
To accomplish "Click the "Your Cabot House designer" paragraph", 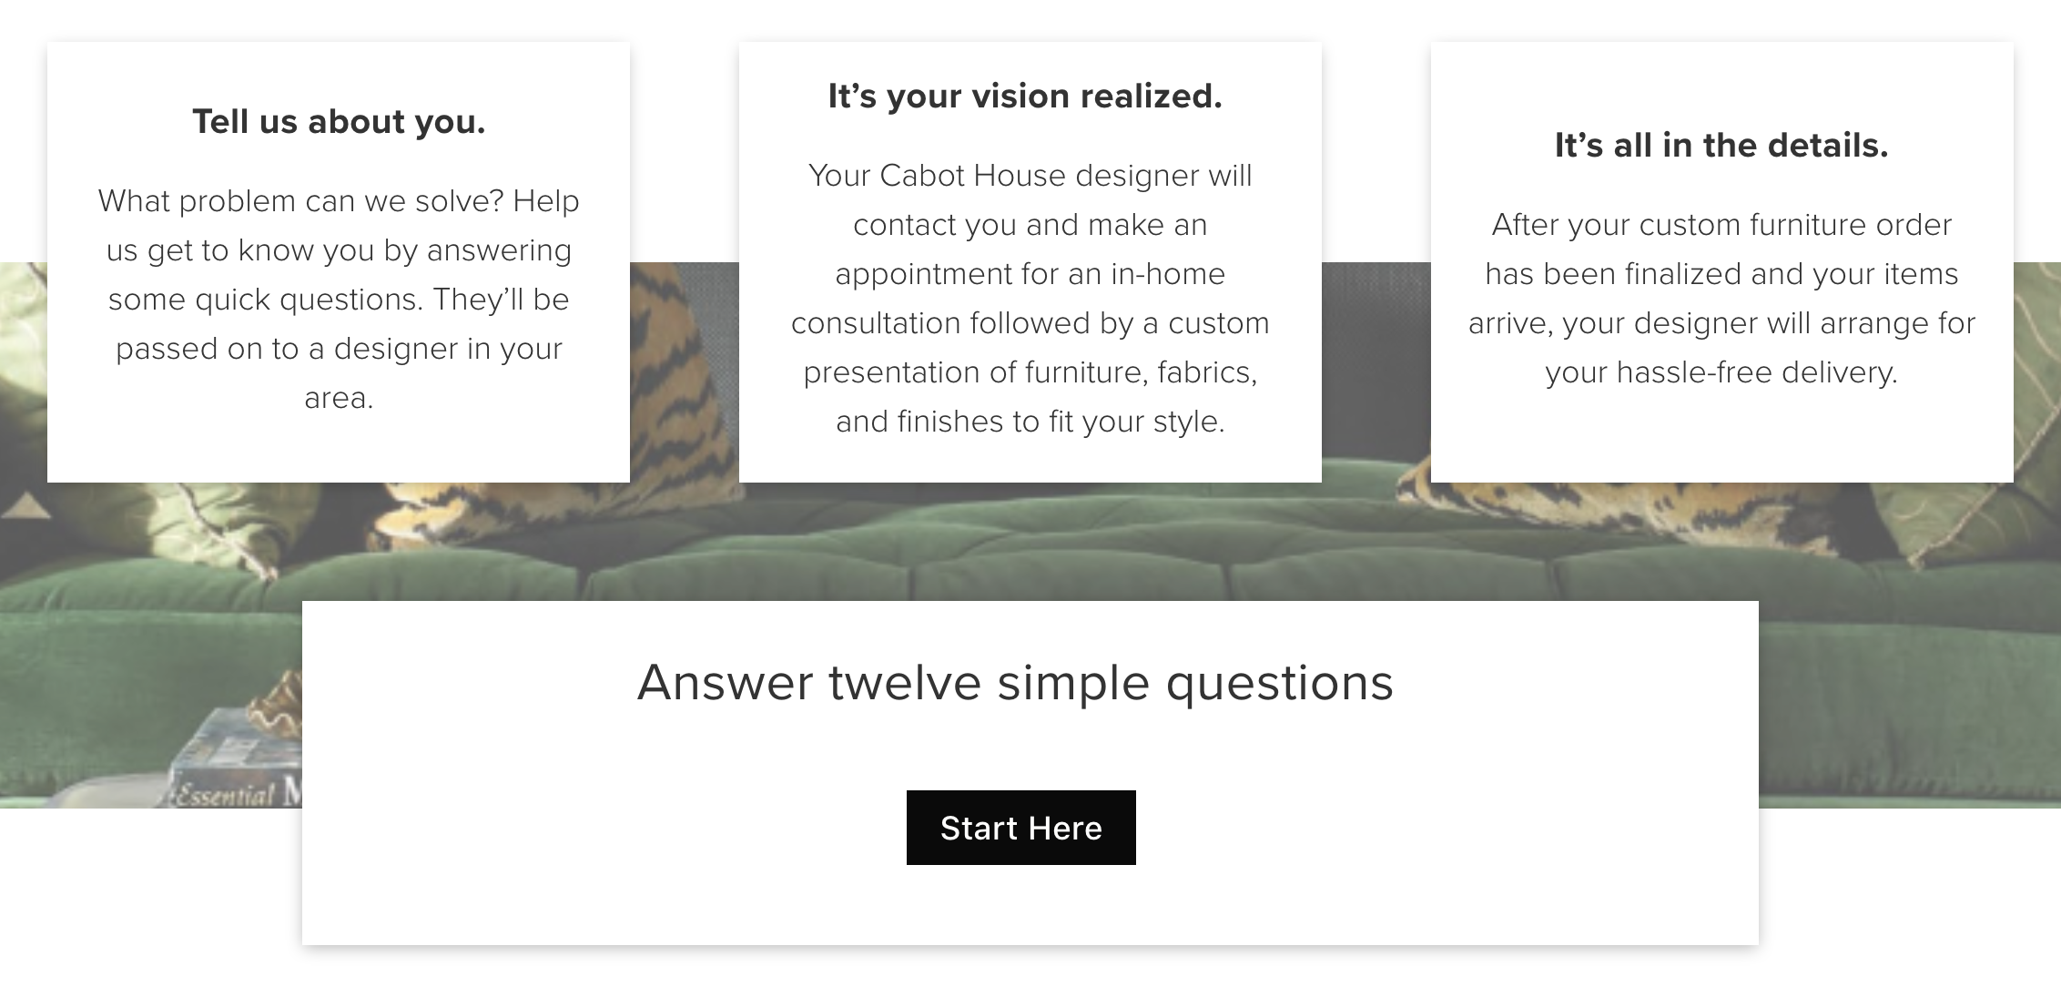I will pos(1030,298).
